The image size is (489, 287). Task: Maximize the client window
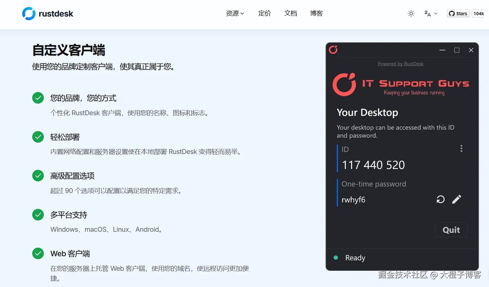[x=457, y=50]
